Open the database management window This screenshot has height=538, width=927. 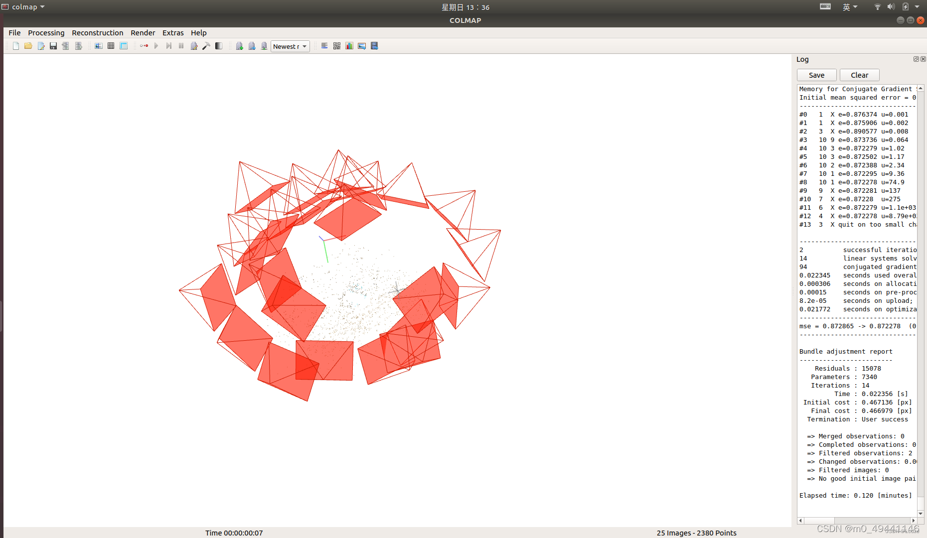[x=124, y=46]
